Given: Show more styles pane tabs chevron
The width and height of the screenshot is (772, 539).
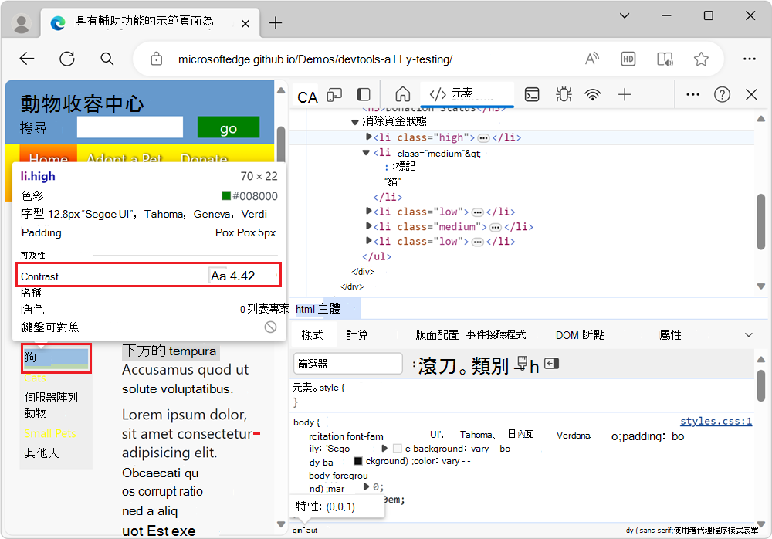Looking at the screenshot, I should [748, 335].
